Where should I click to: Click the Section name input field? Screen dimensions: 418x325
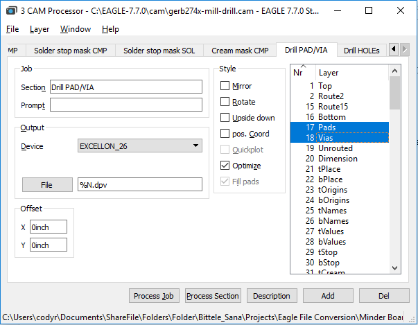[x=125, y=87]
